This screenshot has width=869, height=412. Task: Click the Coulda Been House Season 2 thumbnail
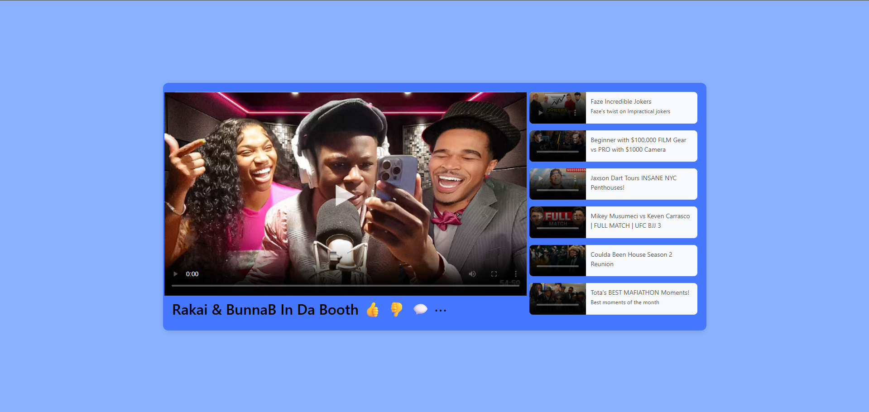point(557,260)
